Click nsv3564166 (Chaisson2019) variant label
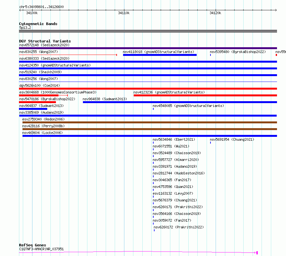The height and width of the screenshot is (256, 286). coord(177,214)
